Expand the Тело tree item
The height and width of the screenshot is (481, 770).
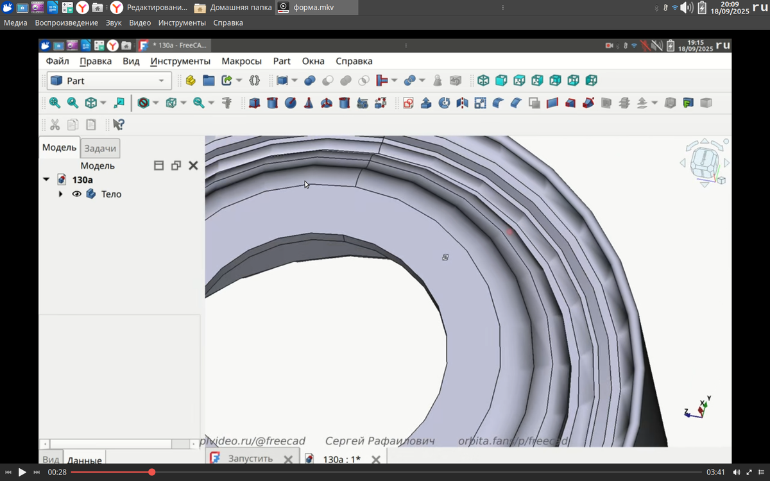61,194
